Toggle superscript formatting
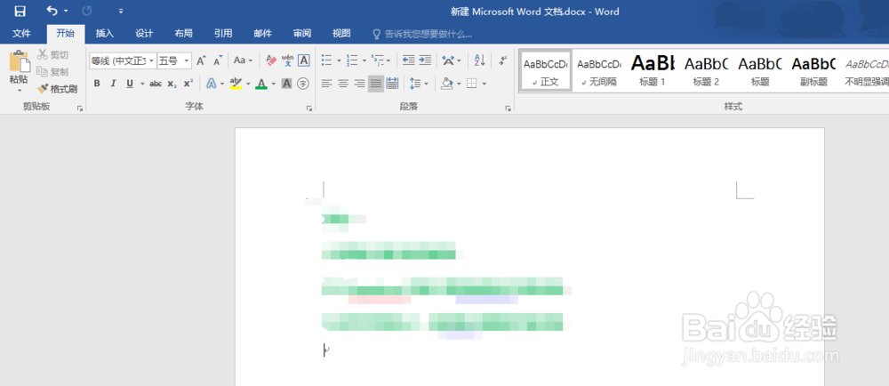 click(188, 84)
